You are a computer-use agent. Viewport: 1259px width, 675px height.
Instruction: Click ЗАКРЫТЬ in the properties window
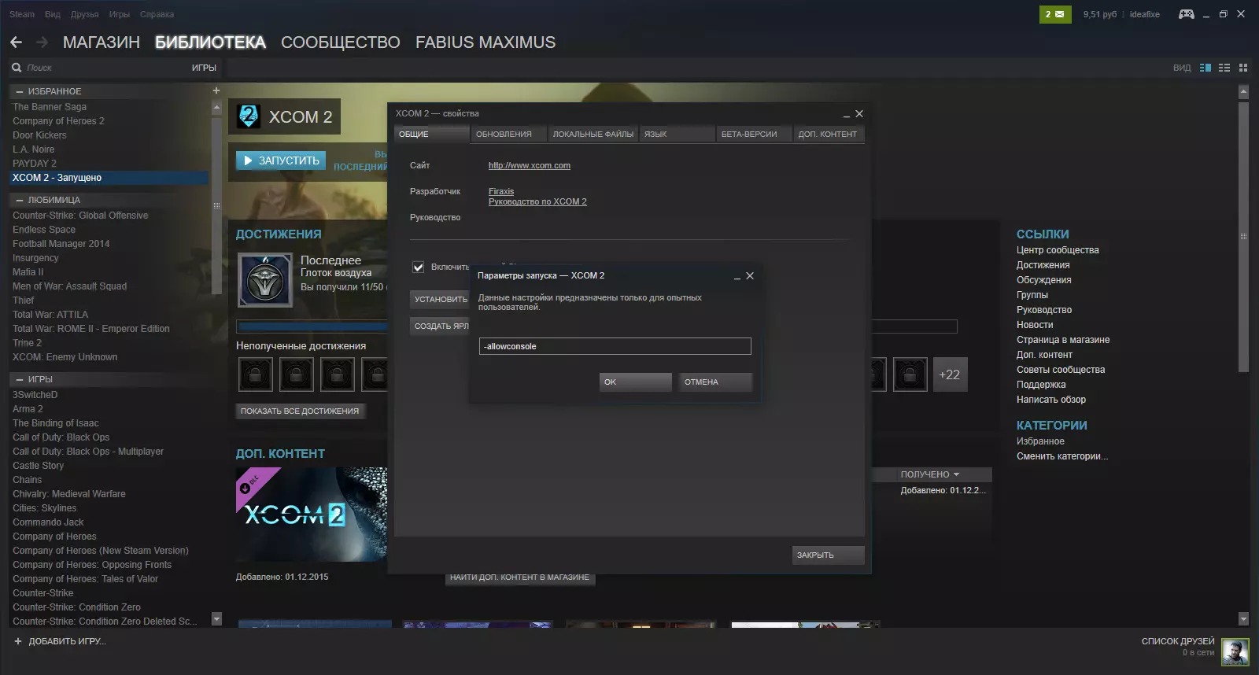pos(829,555)
